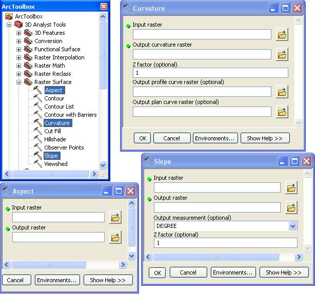Select the Curvature tool in tree

pyautogui.click(x=58, y=123)
